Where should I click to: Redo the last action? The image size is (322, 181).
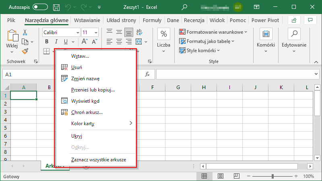tap(84, 7)
